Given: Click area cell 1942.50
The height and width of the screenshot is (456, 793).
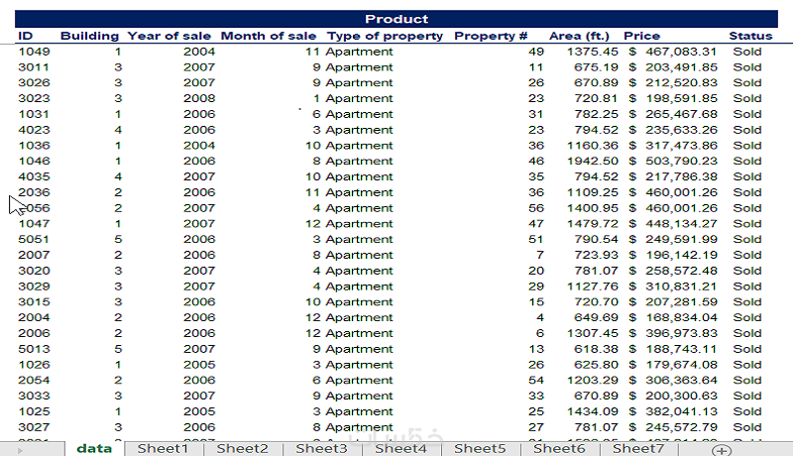Looking at the screenshot, I should click(x=592, y=161).
